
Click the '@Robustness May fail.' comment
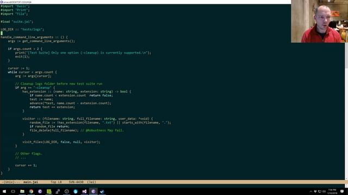pos(102,131)
